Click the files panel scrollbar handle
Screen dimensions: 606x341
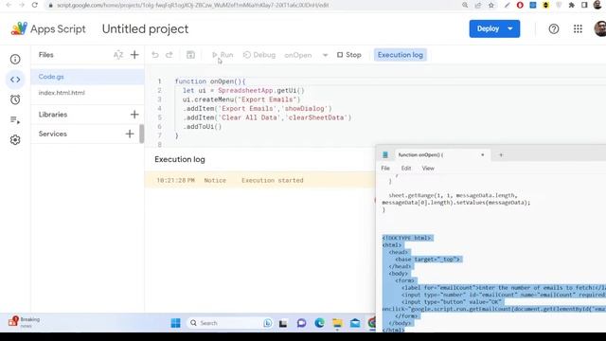(142, 134)
